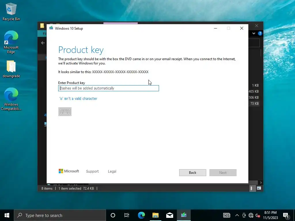Click the Meet Now tray icon
295x221 pixels.
coord(244,215)
